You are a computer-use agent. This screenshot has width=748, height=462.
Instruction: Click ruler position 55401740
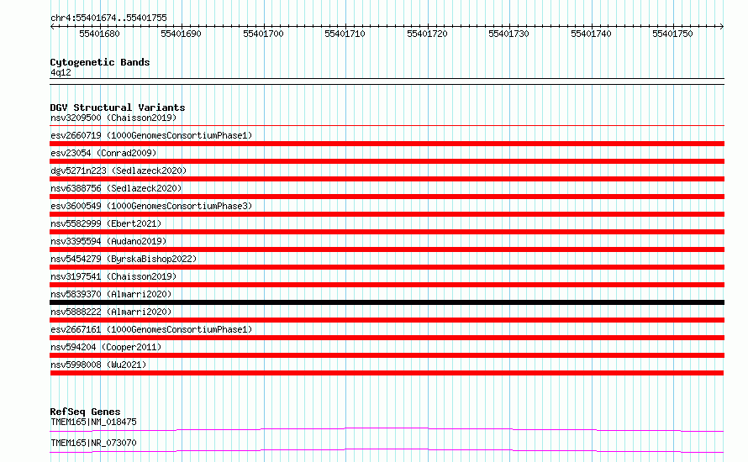591,34
